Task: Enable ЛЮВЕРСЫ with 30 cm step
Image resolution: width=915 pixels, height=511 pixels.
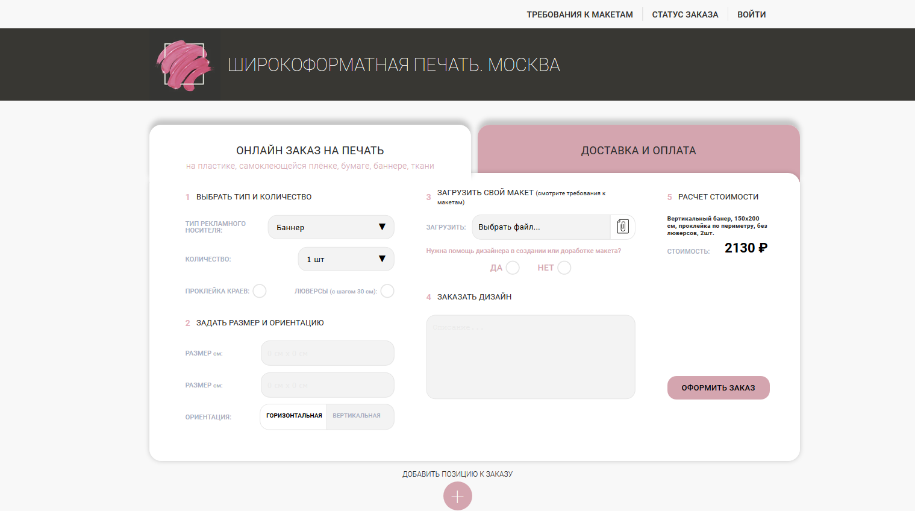Action: [387, 290]
